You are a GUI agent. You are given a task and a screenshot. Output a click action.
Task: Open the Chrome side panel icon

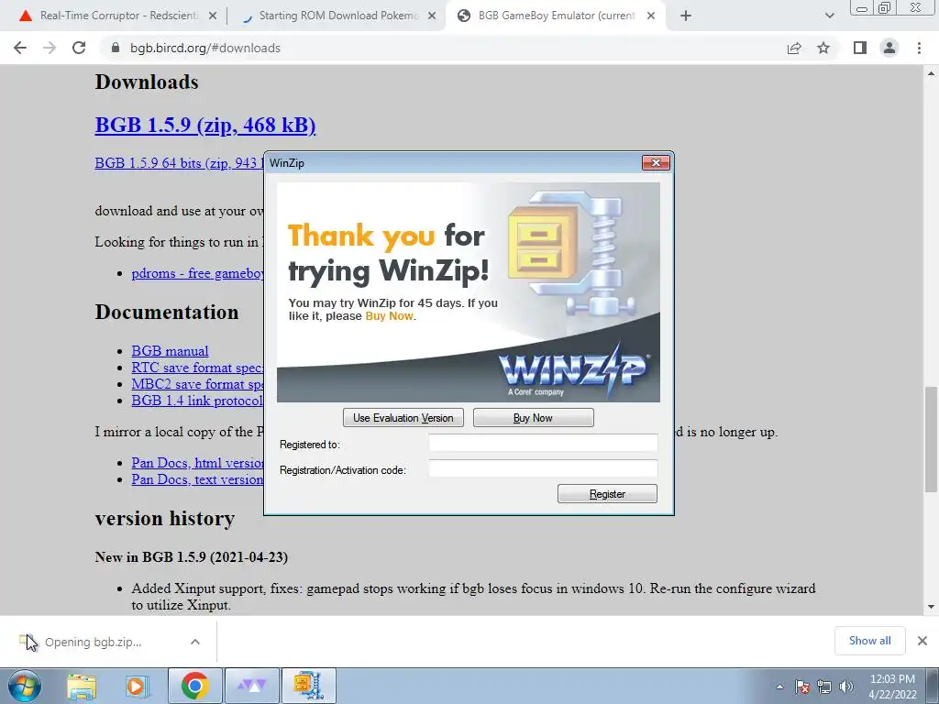pos(860,48)
